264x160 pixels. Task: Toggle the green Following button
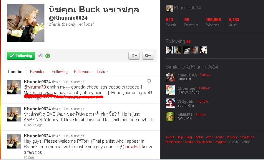click(x=21, y=56)
